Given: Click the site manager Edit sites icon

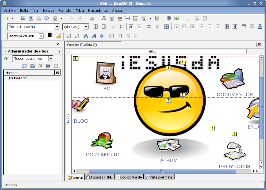Looking at the screenshot, I should click(40, 66).
